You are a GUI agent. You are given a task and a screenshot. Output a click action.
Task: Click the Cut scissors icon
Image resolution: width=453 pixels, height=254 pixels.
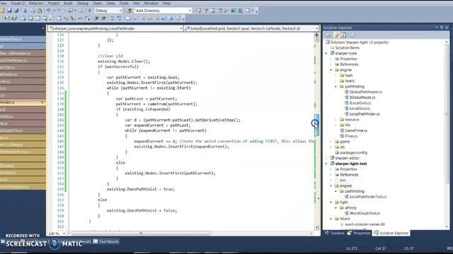coord(25,11)
